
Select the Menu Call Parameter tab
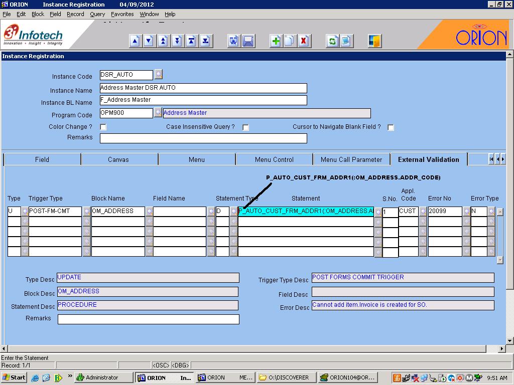click(x=351, y=159)
